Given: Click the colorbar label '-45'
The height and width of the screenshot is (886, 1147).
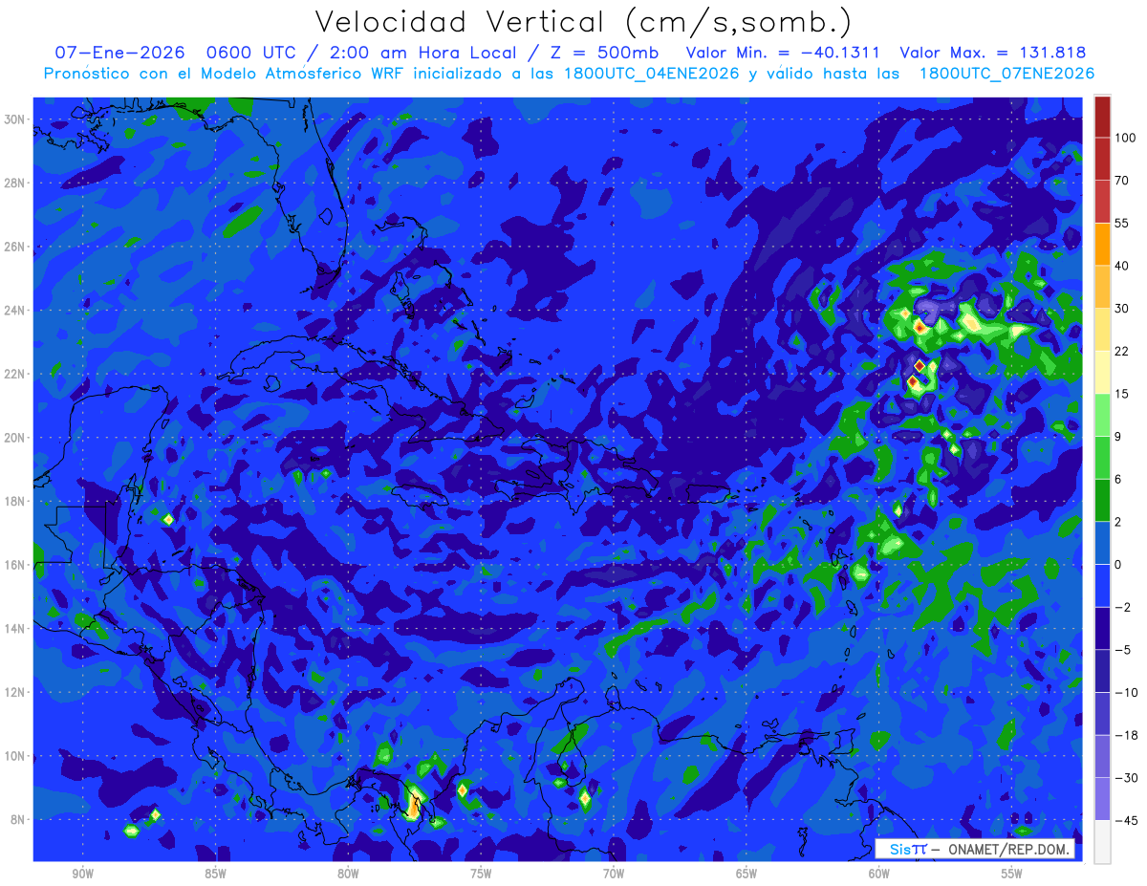Looking at the screenshot, I should [x=1125, y=820].
